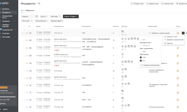Check the checkbox for incident 20

pyautogui.click(x=25, y=56)
